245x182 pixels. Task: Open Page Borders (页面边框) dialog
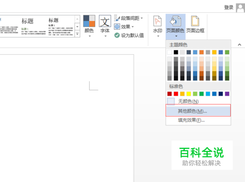tap(195, 24)
